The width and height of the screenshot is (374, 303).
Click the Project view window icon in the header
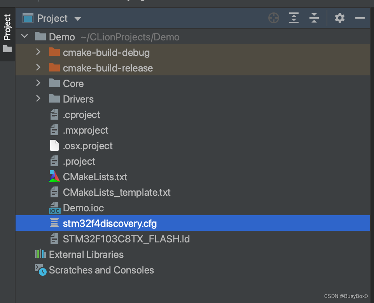(x=28, y=19)
